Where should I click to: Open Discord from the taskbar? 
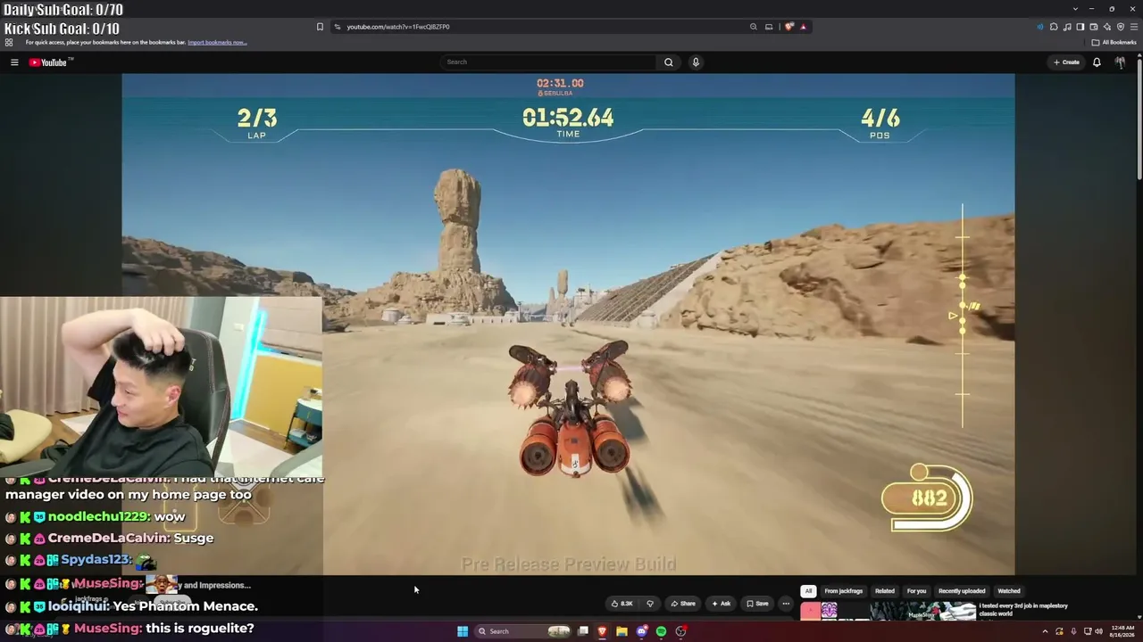click(641, 631)
